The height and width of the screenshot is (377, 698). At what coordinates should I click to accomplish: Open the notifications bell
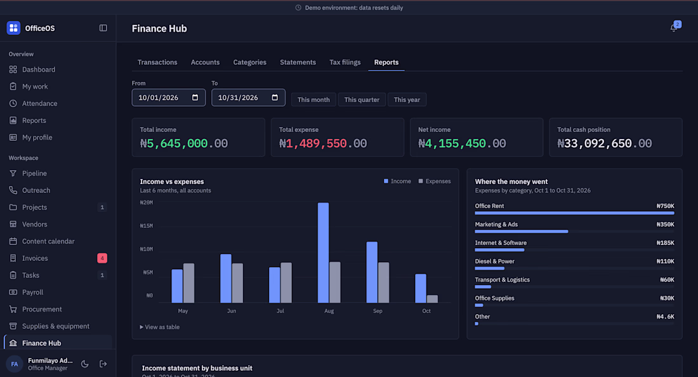point(674,28)
